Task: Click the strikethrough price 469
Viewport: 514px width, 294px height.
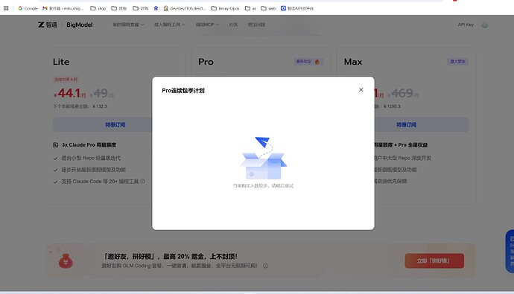Action: click(403, 94)
